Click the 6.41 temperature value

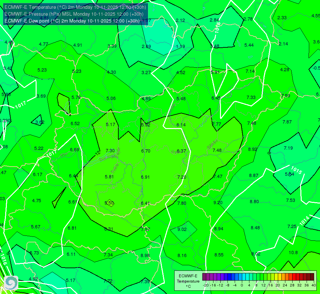145,203
